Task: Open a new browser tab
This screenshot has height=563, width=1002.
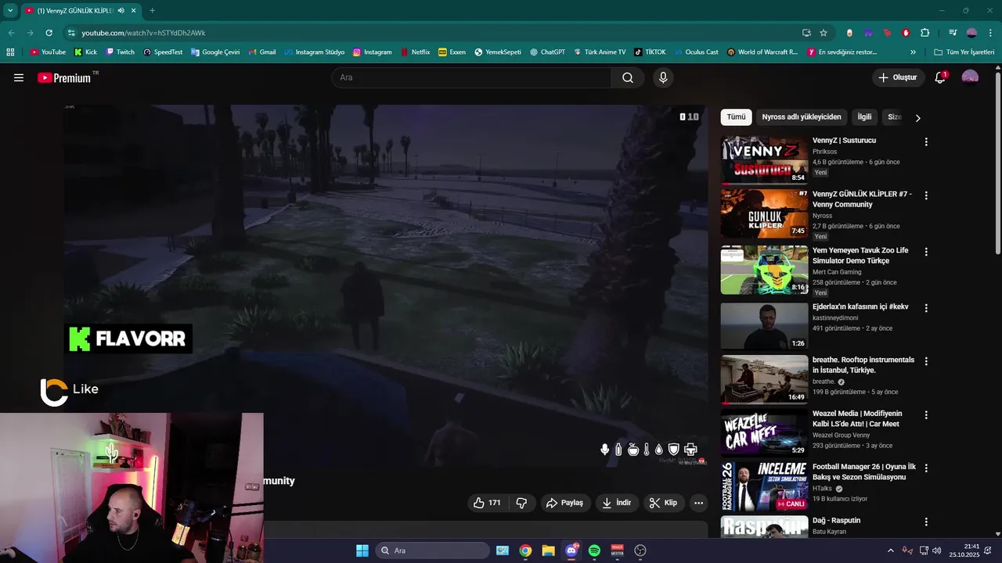Action: 152,11
